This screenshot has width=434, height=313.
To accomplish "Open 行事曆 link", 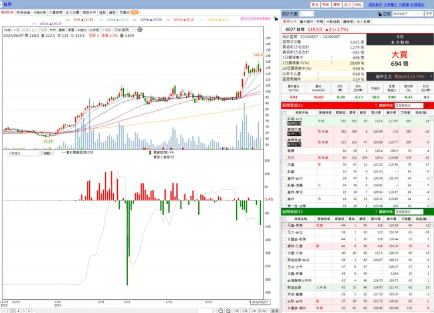I will coord(404,5).
